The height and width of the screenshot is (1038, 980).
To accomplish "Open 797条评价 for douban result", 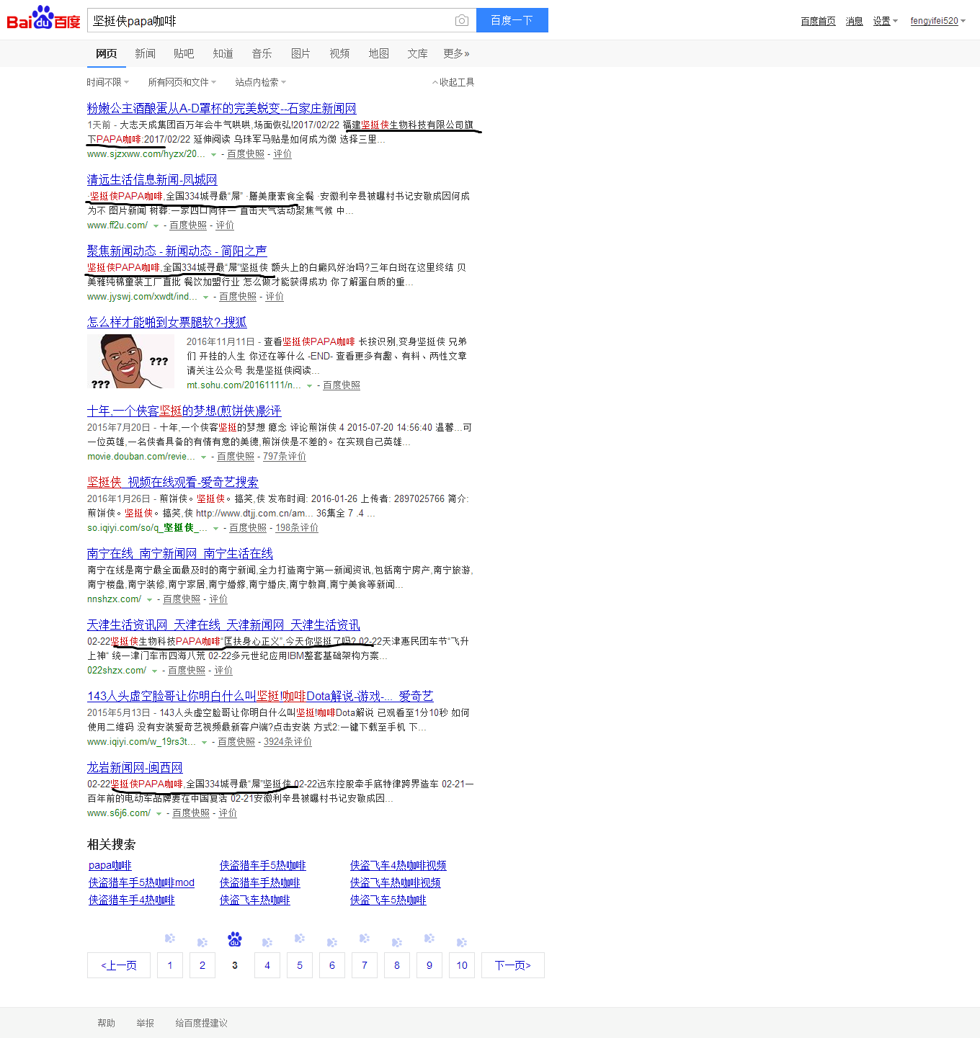I will point(285,457).
